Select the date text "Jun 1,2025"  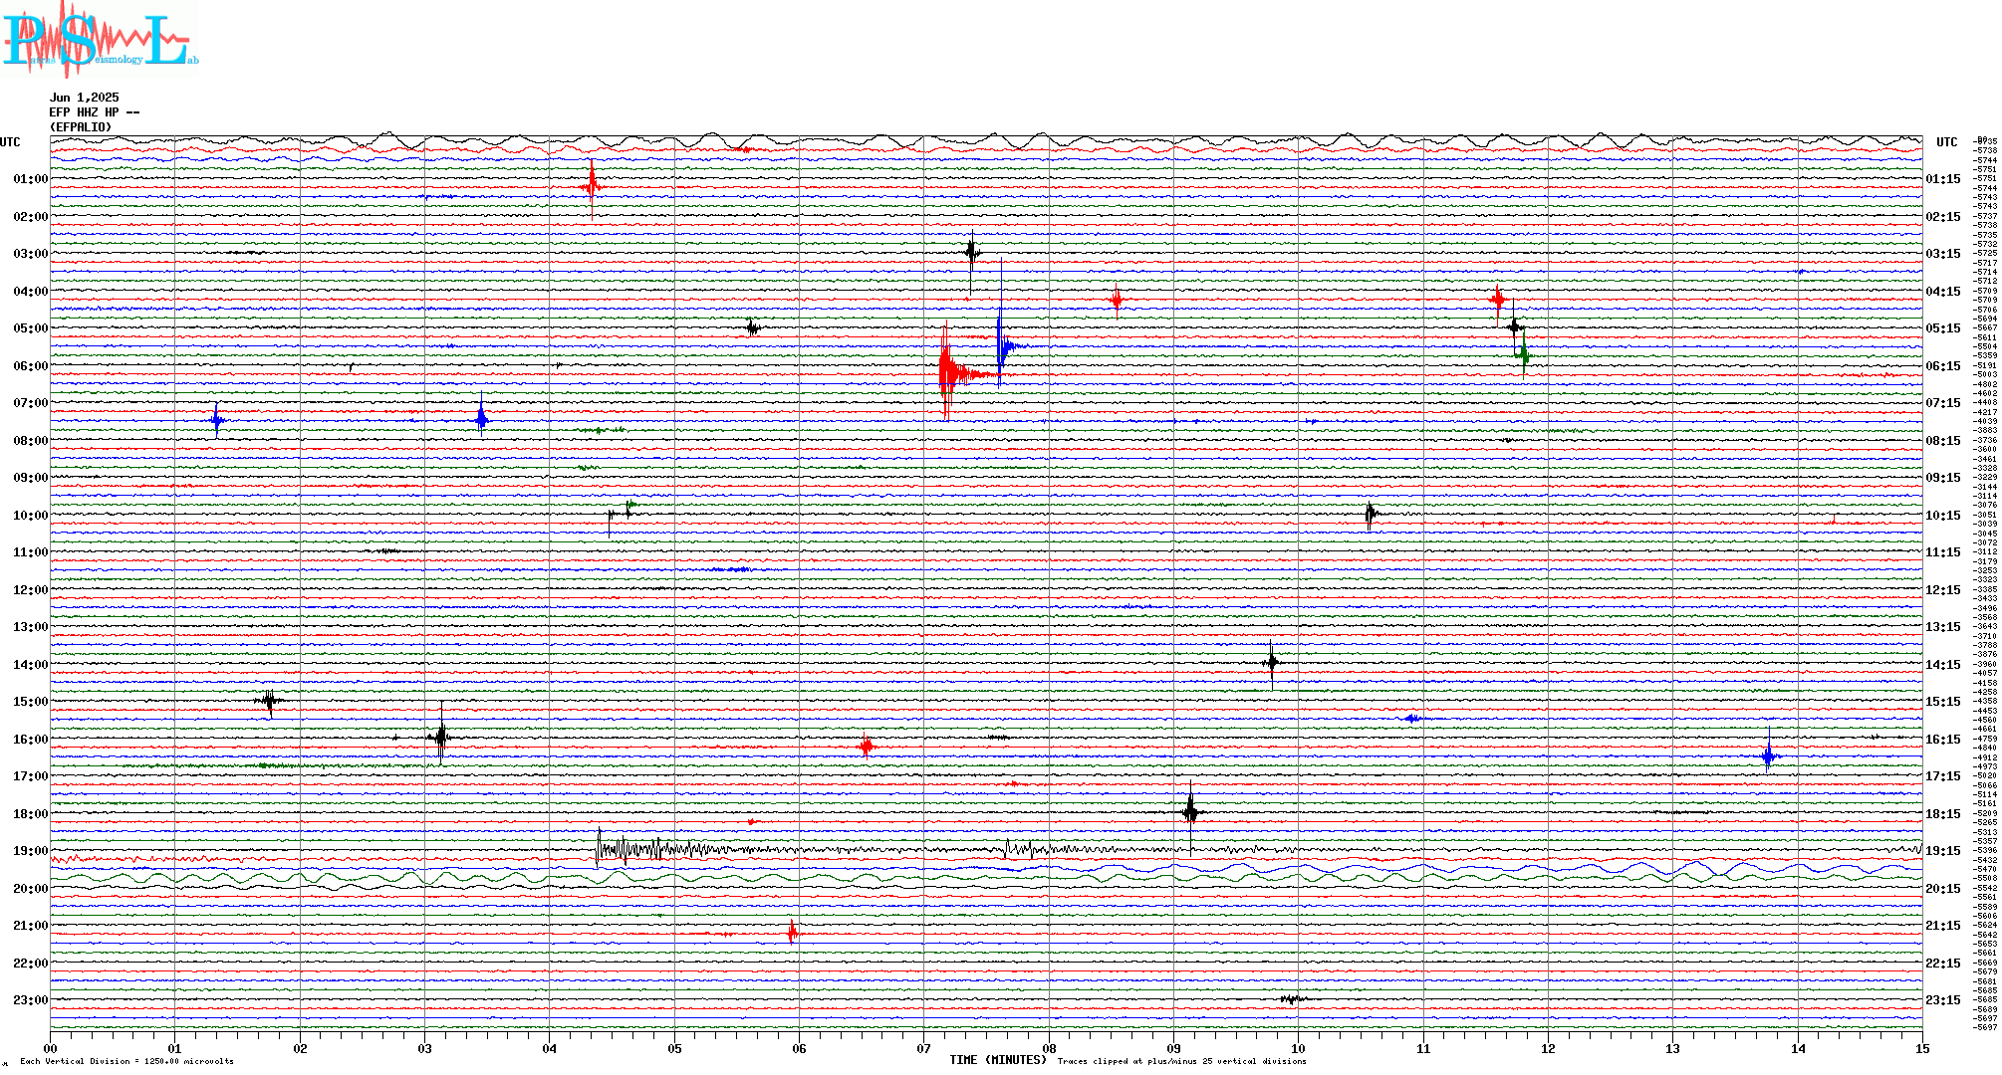pos(85,98)
